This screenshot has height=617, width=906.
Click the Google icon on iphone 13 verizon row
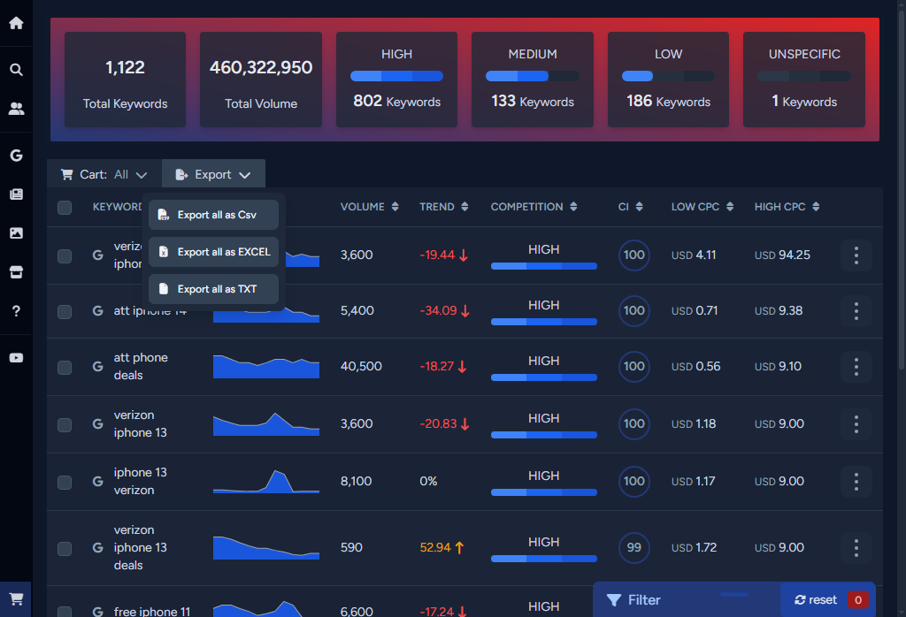click(x=97, y=482)
